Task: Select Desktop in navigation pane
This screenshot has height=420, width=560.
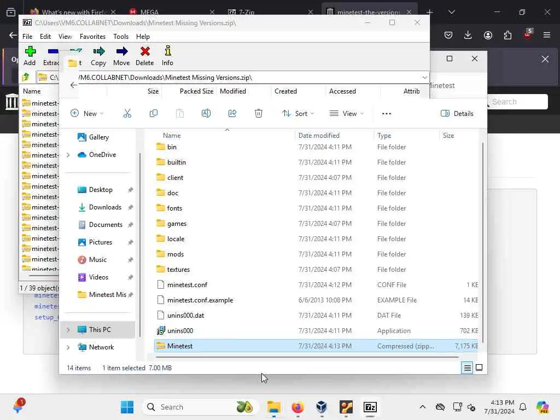Action: (101, 190)
